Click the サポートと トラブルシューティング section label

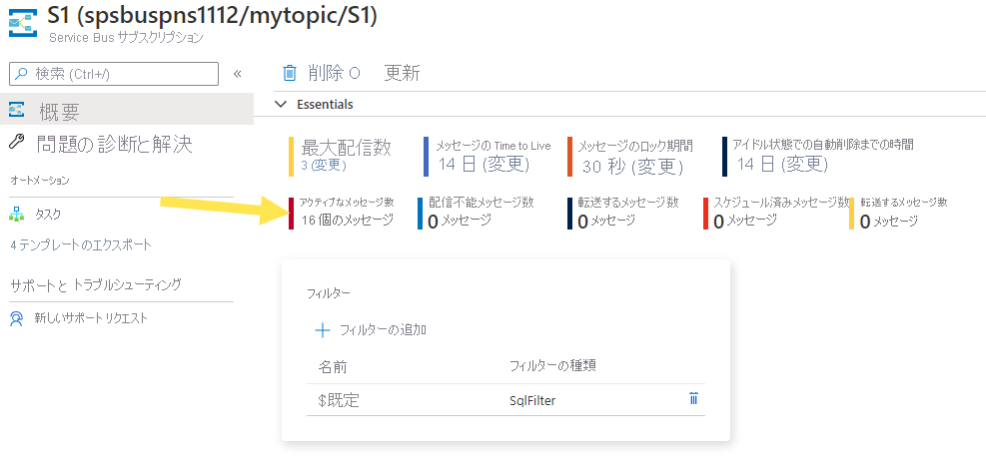coord(96,284)
